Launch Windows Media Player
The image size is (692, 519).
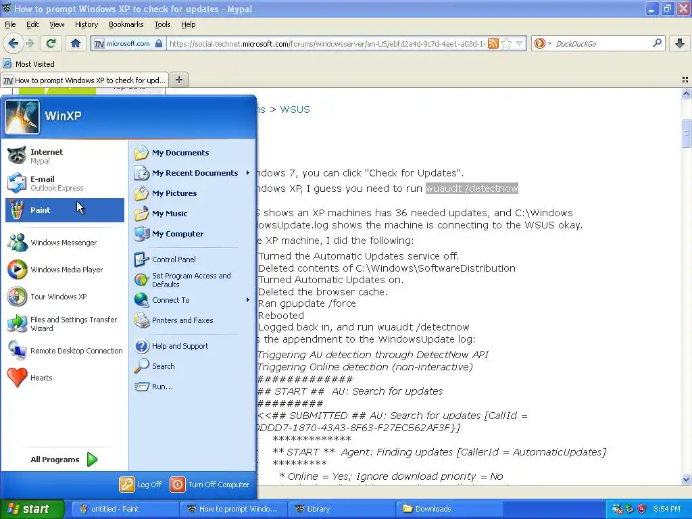tap(65, 269)
